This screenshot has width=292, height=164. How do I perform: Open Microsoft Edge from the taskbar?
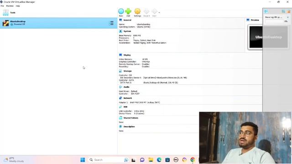(159, 160)
